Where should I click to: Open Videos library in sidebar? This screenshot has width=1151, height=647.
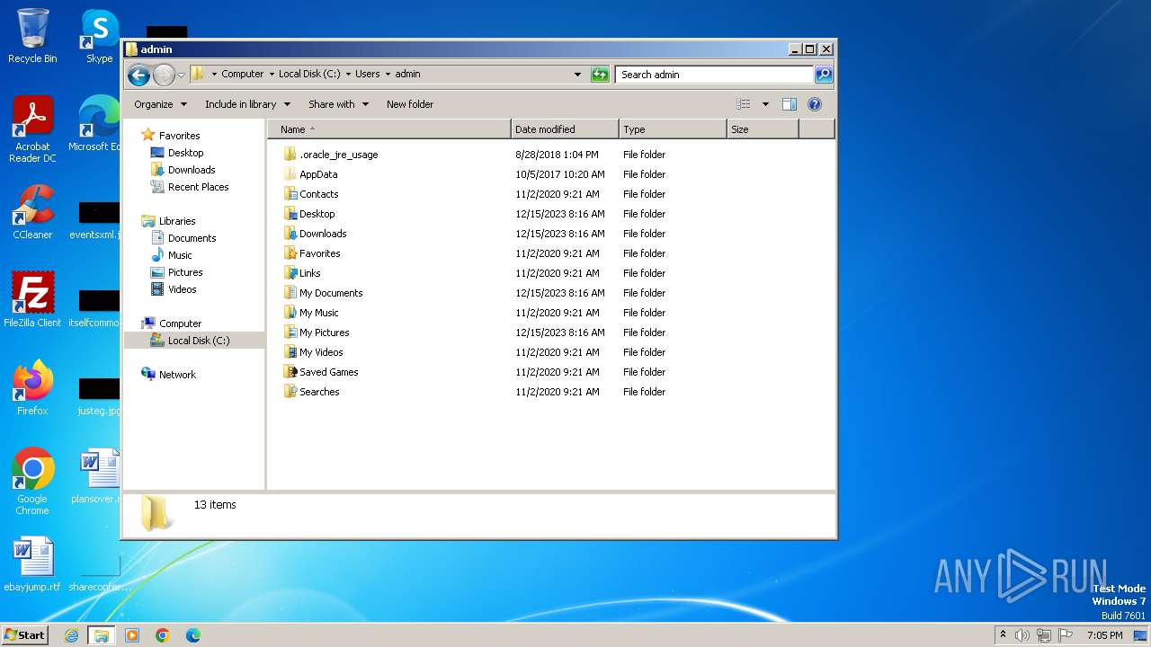(x=182, y=289)
